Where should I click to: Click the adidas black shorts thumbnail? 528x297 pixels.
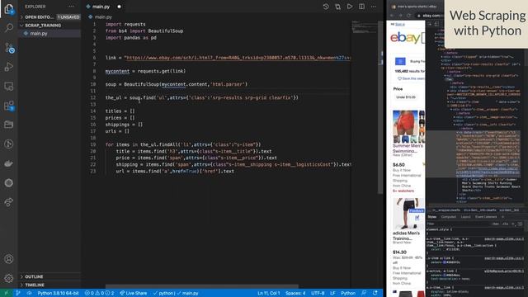[x=408, y=214]
